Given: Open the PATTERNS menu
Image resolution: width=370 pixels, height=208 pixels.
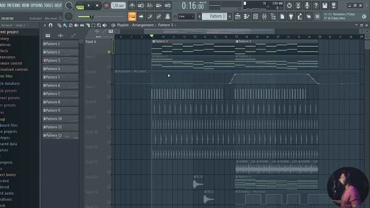Looking at the screenshot, I should [14, 5].
